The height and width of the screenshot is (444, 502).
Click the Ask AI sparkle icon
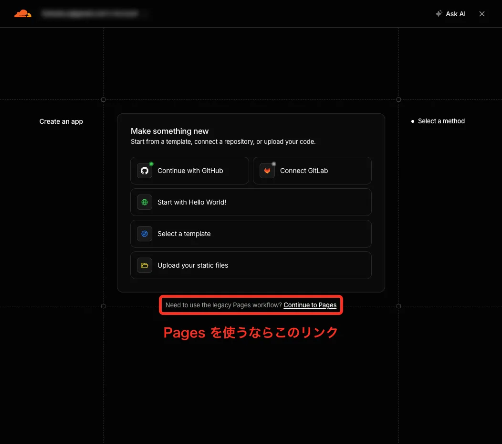(439, 13)
